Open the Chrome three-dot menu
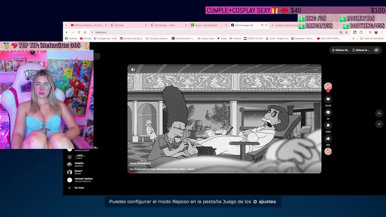The image size is (386, 217). pyautogui.click(x=382, y=32)
